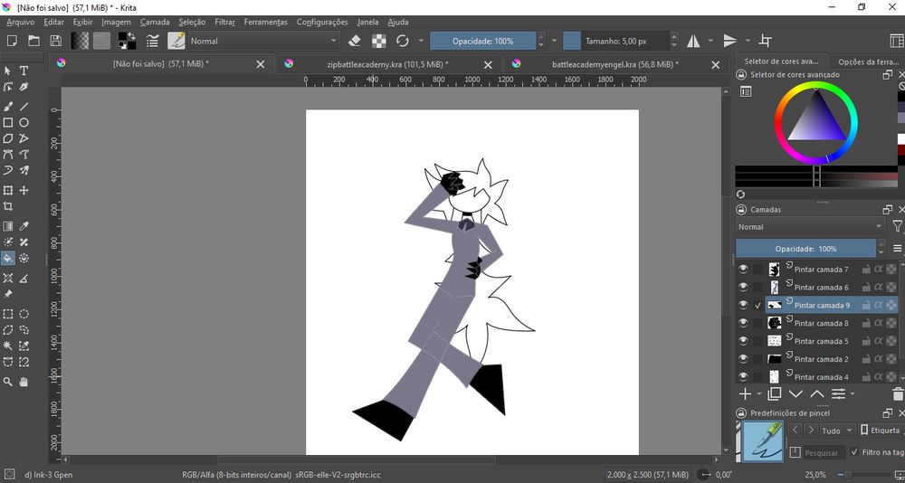905x483 pixels.
Task: Toggle visibility of Pintar camada 8
Action: coord(743,323)
